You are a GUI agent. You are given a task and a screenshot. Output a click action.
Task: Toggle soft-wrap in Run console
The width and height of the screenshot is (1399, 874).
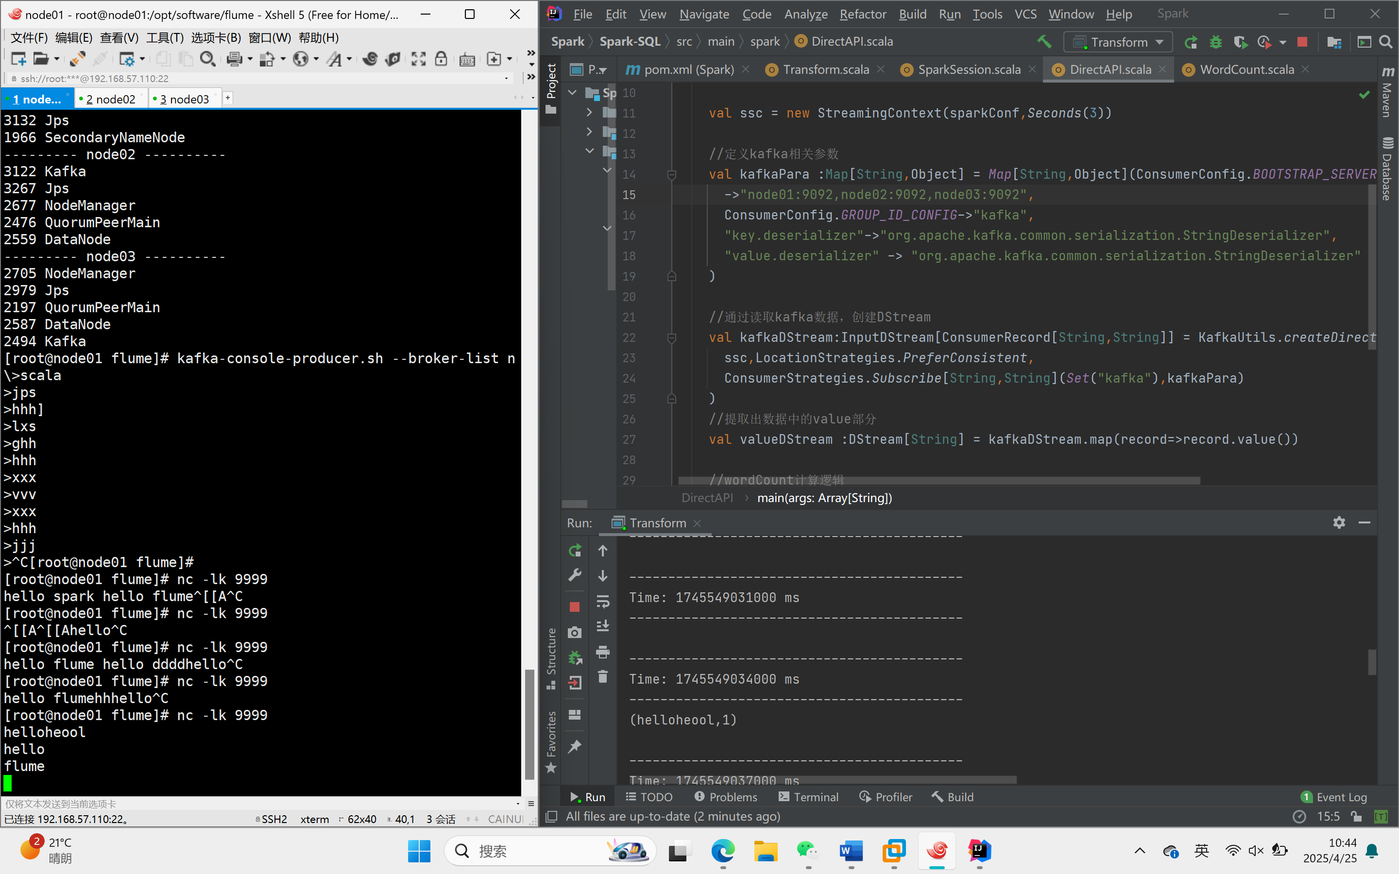pos(602,601)
